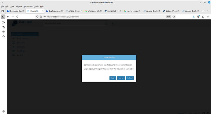Reload the page using toolbar refresh icon
211x114 pixels.
[x=17, y=17]
